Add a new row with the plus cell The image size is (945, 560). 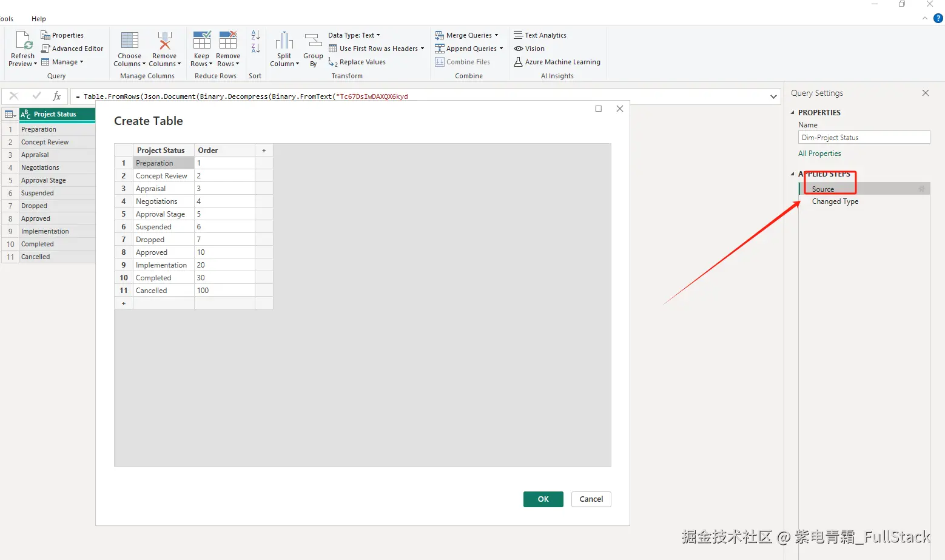click(124, 303)
